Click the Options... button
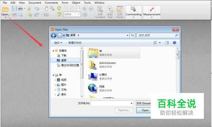 tap(124, 110)
